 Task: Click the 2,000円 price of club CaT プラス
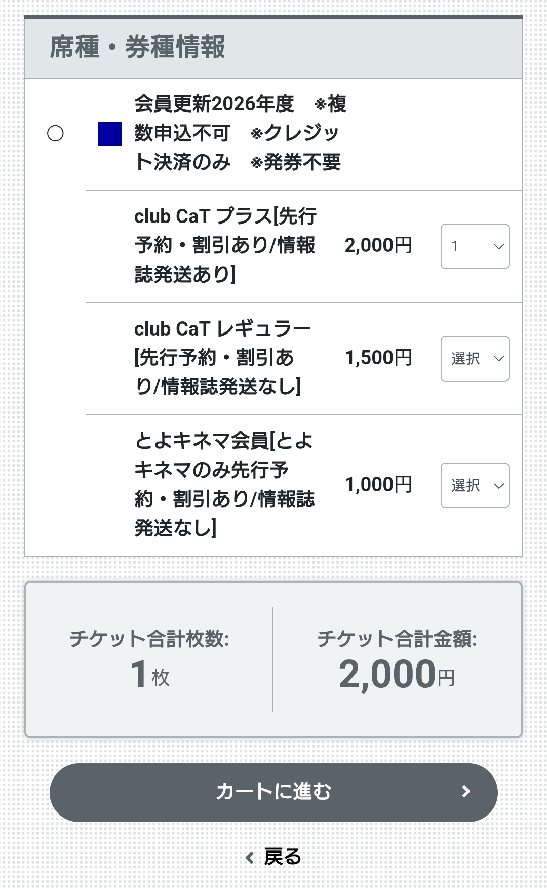pos(378,246)
